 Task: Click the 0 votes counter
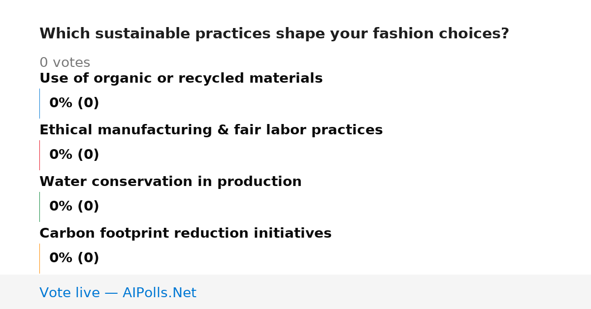tap(65, 63)
